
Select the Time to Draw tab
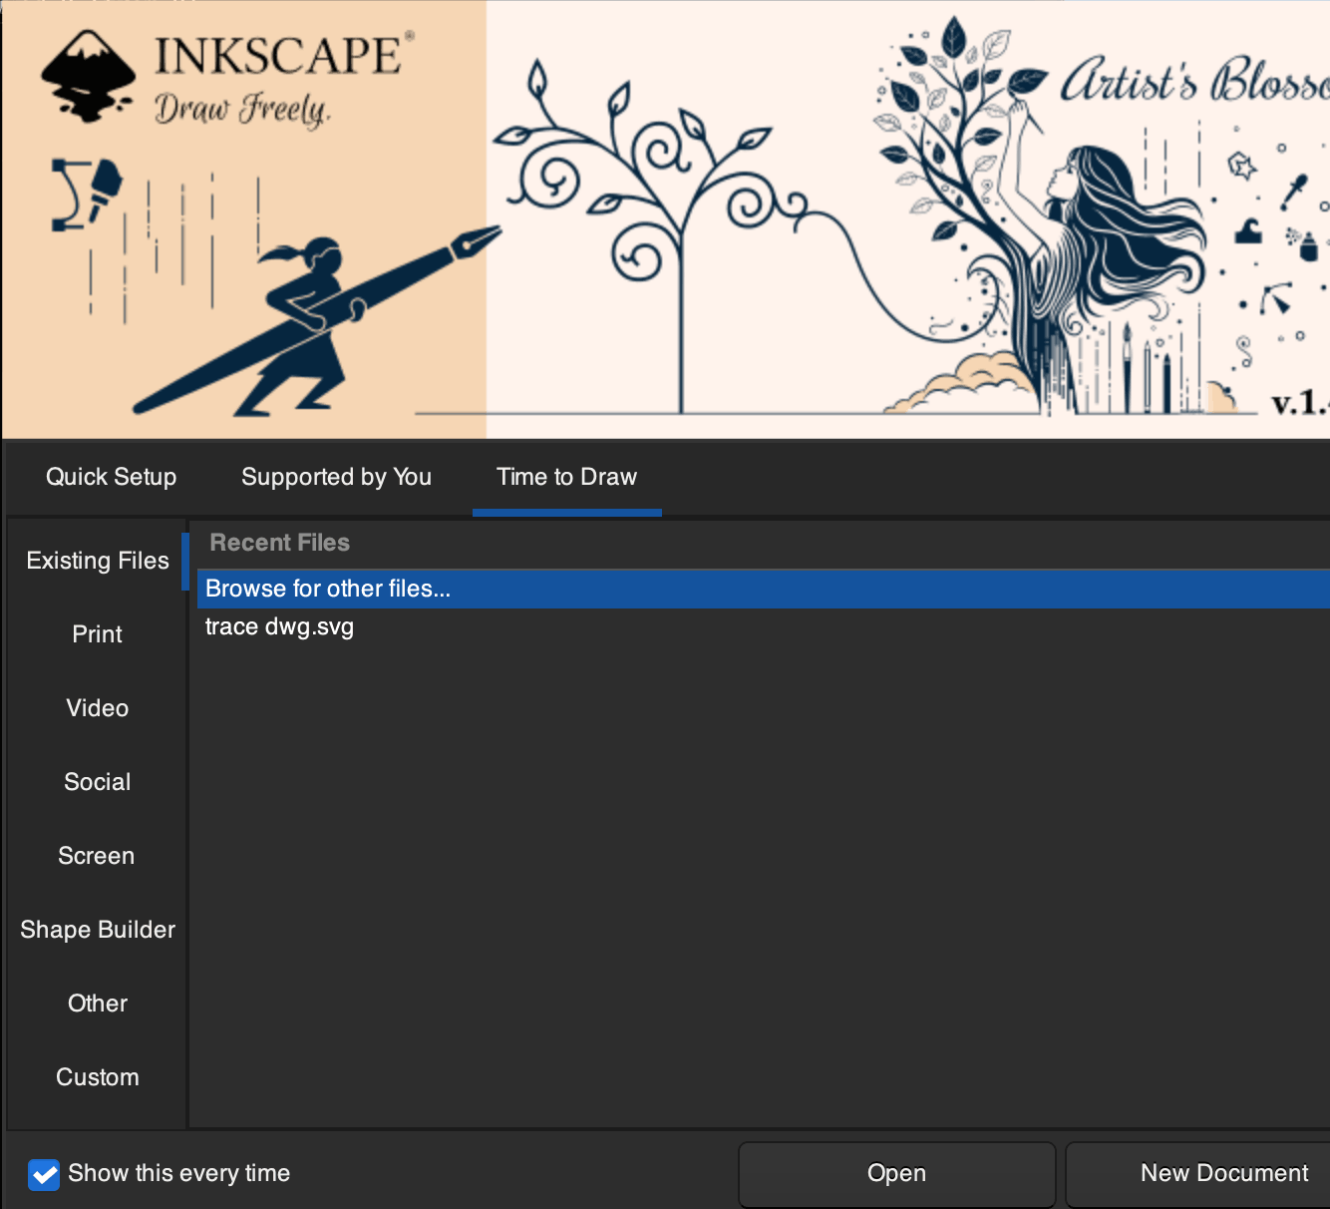[566, 477]
